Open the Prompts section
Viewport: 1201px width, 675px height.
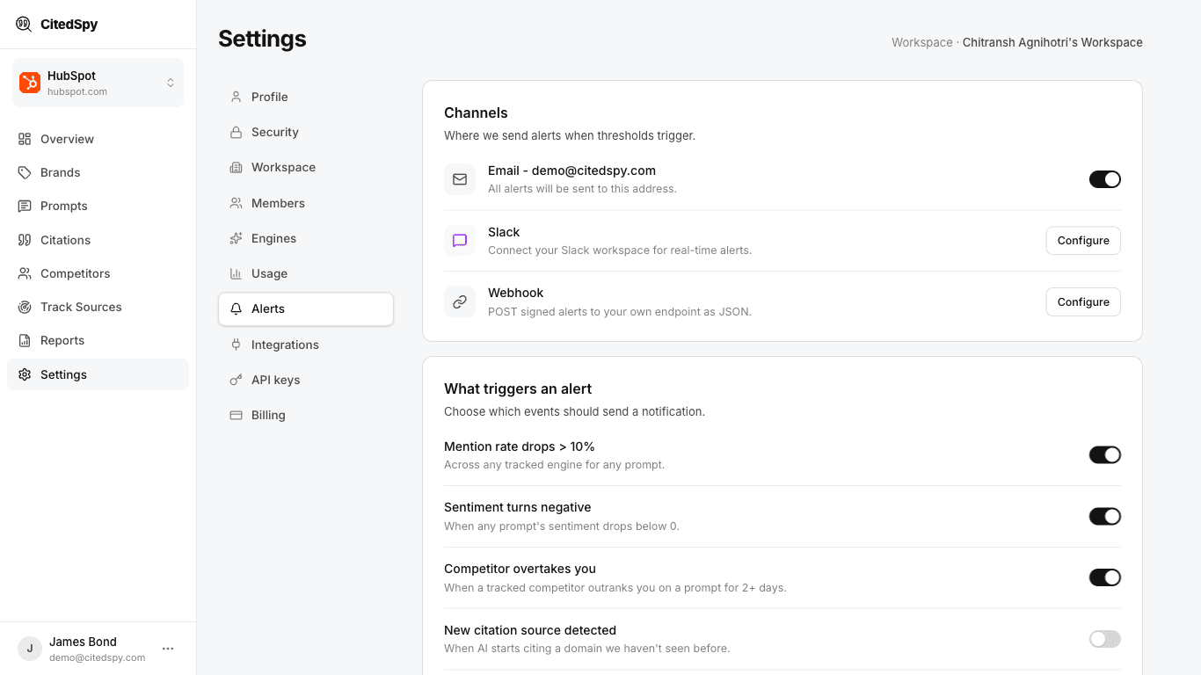(x=98, y=206)
